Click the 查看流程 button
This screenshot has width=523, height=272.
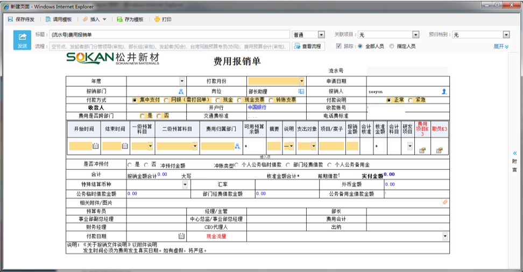308,46
